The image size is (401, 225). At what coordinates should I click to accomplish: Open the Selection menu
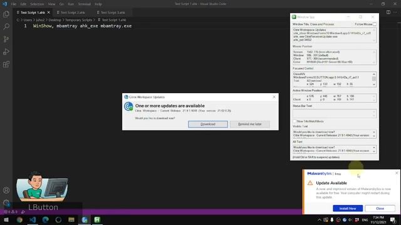pos(37,4)
